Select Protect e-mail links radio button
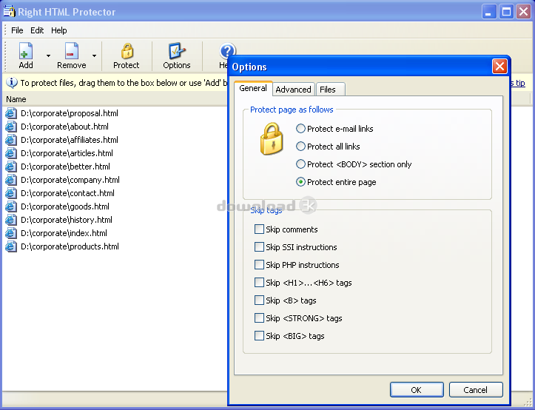Viewport: 535px width, 410px height. pos(300,129)
